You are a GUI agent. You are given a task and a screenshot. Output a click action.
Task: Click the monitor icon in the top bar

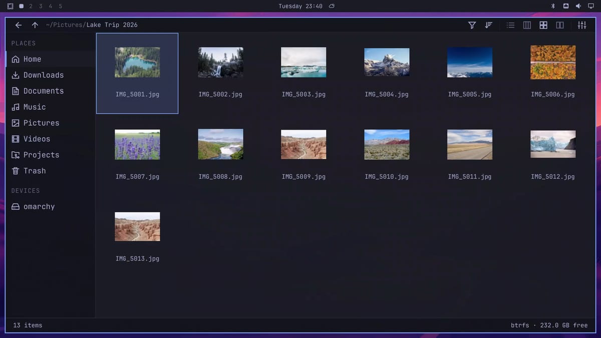(x=591, y=6)
